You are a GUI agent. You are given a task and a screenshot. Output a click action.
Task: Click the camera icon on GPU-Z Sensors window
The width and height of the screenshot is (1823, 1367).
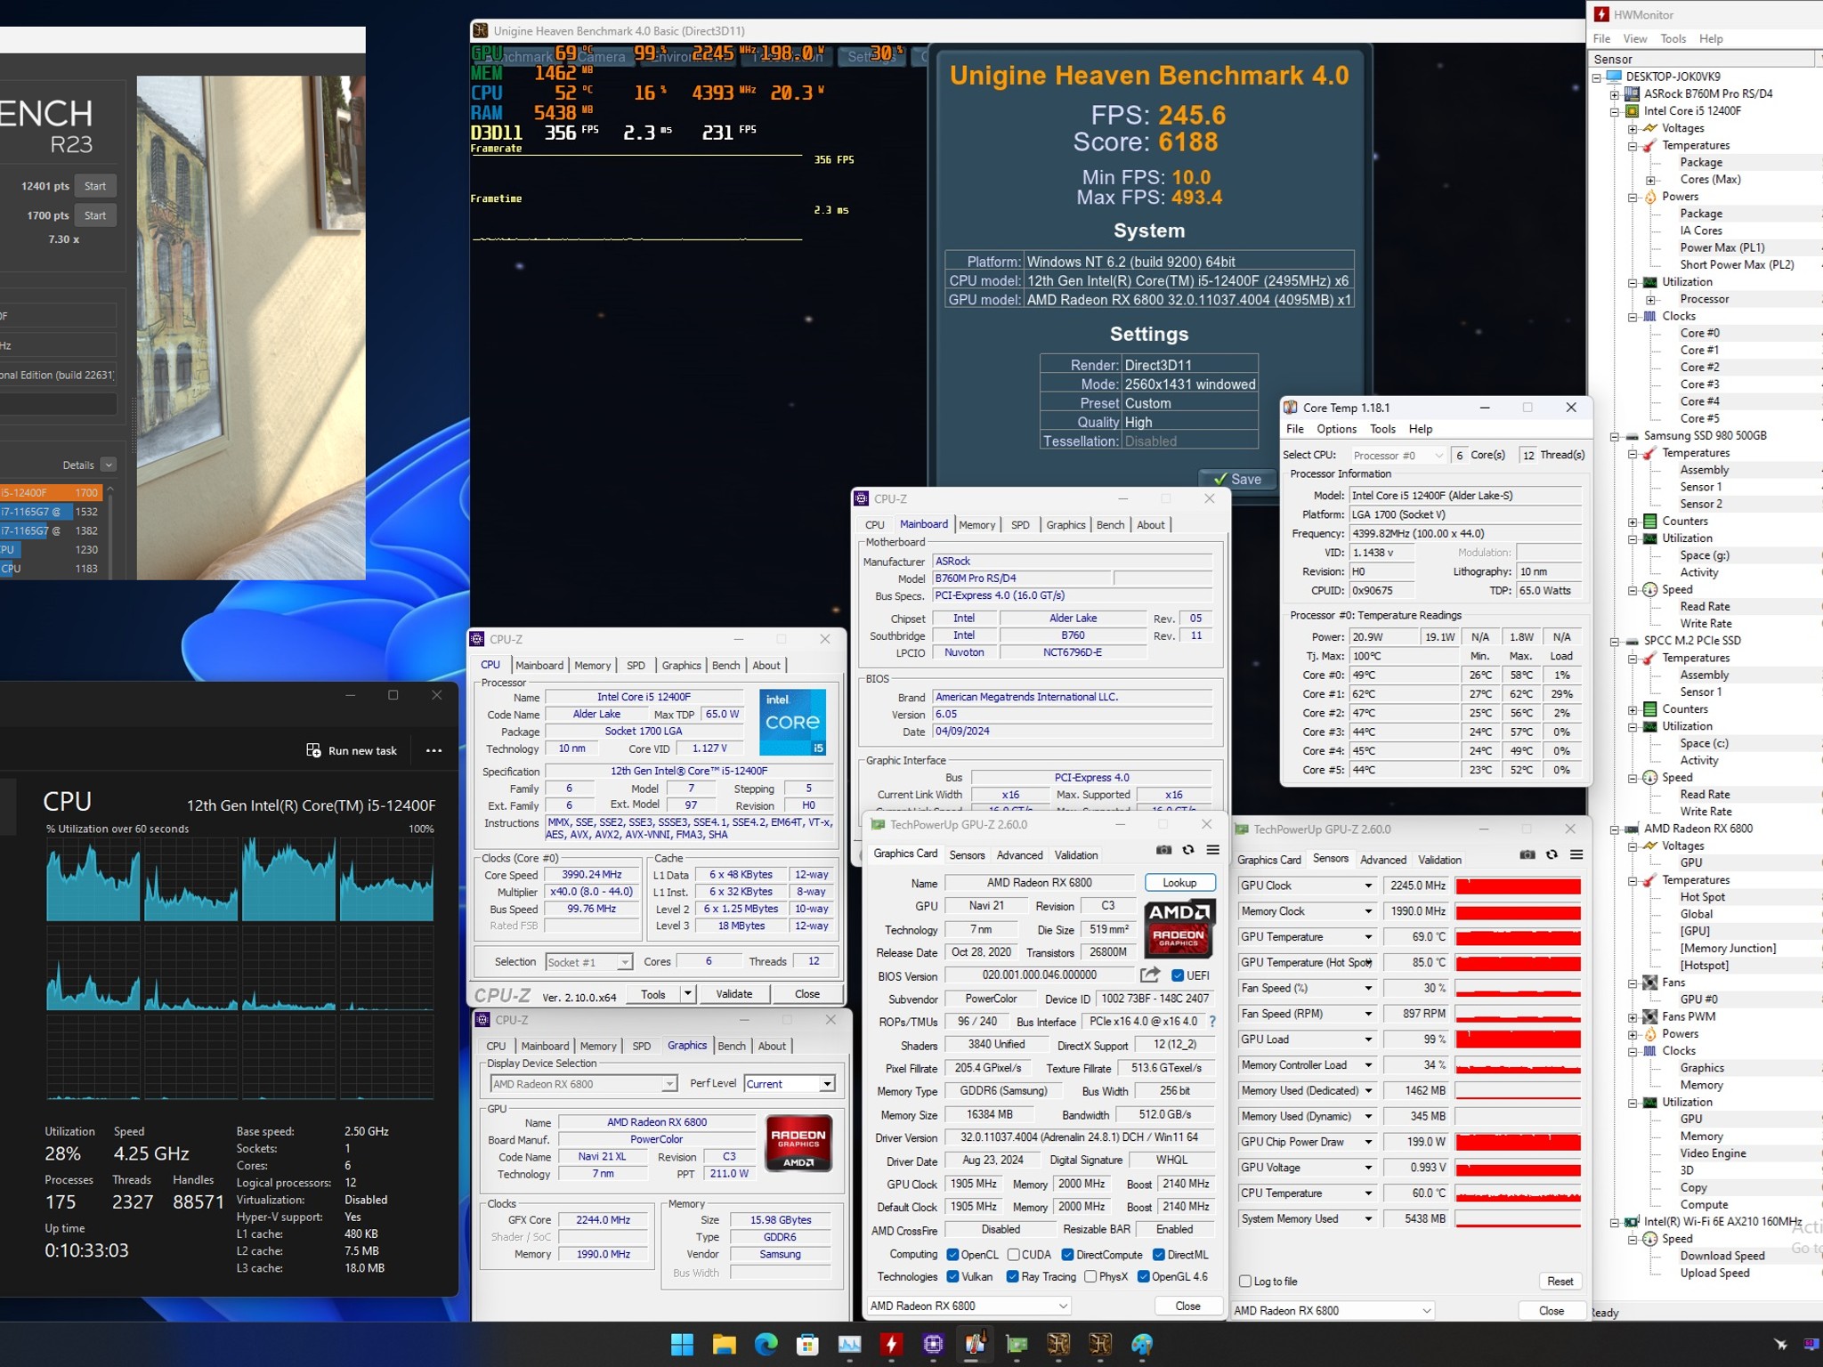[1527, 854]
